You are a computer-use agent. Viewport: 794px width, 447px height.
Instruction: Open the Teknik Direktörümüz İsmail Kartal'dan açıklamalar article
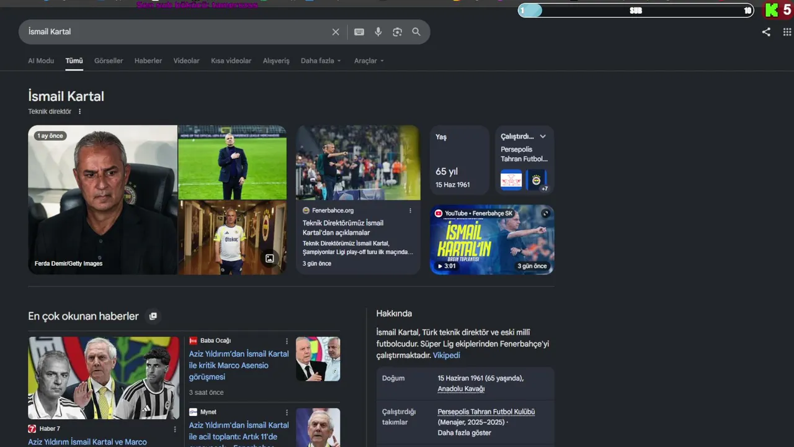point(343,228)
